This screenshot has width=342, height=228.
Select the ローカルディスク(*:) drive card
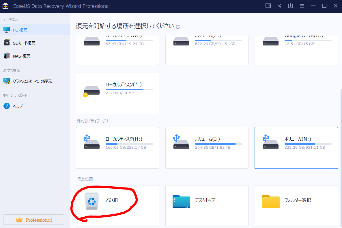click(117, 93)
